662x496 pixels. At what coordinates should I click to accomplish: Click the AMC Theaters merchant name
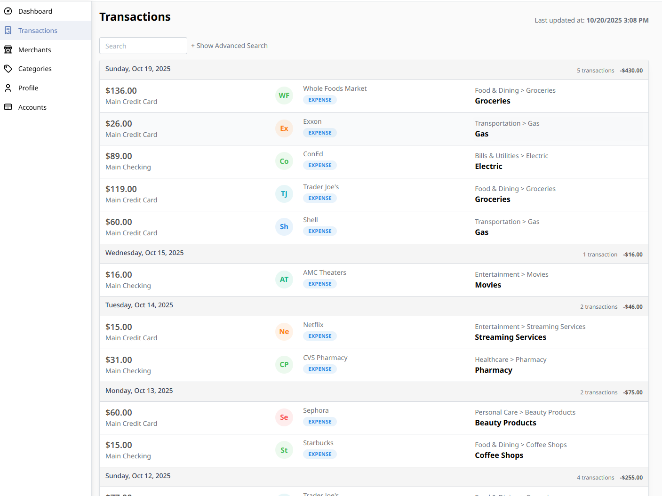(325, 272)
